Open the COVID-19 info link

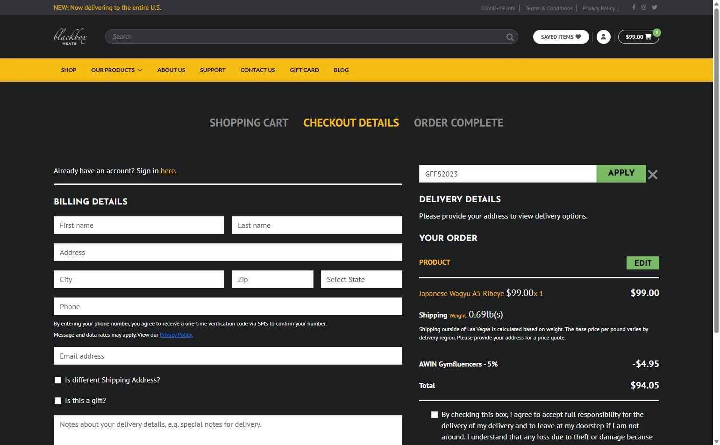tap(498, 8)
